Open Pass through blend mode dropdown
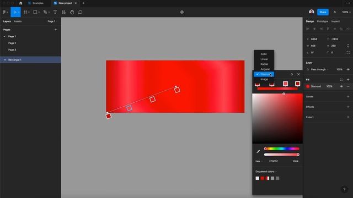 [x=319, y=70]
